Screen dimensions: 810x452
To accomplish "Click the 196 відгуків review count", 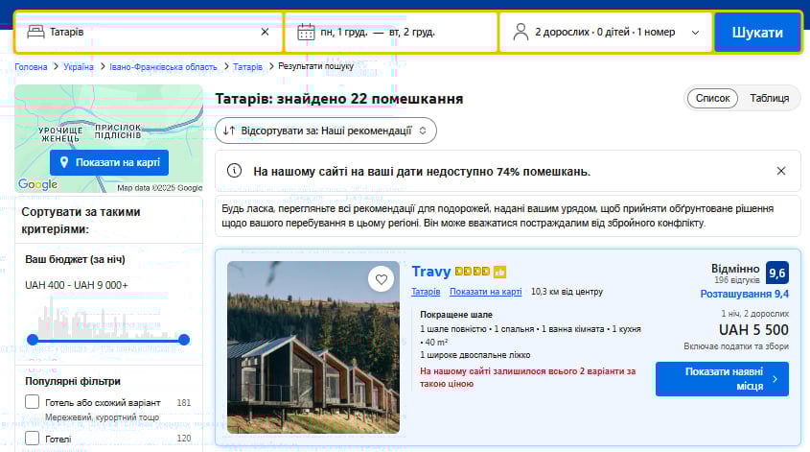I will click(x=736, y=280).
